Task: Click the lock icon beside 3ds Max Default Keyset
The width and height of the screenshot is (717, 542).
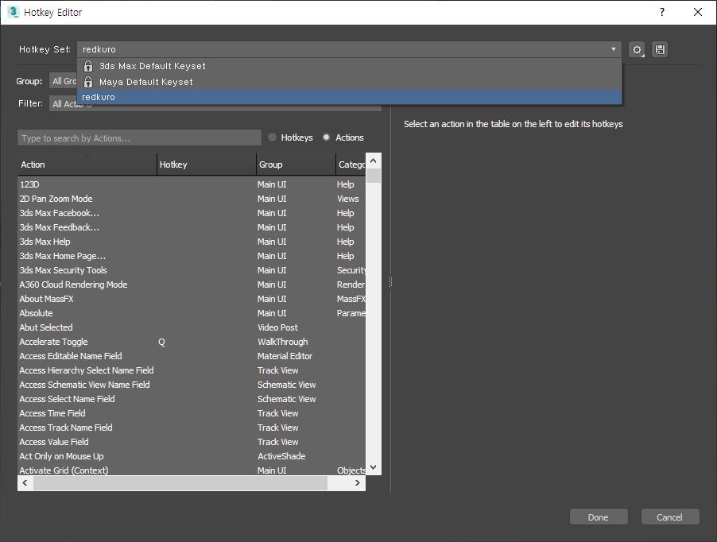Action: (x=88, y=66)
